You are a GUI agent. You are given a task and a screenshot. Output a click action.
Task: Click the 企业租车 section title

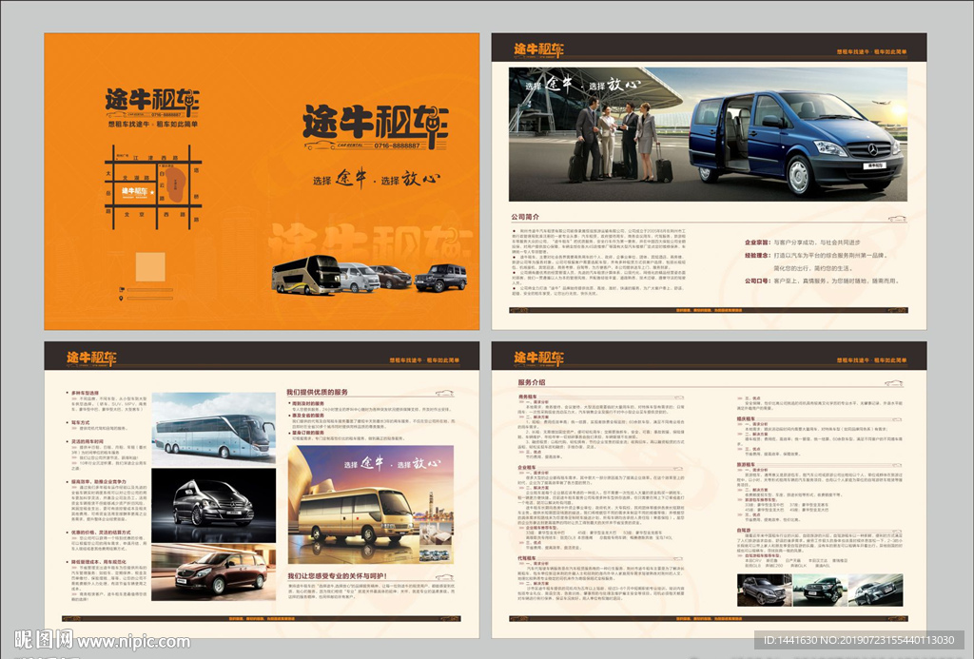pos(527,468)
